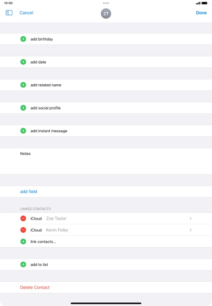Tap Done to save contact
Image resolution: width=212 pixels, height=306 pixels.
(x=202, y=13)
